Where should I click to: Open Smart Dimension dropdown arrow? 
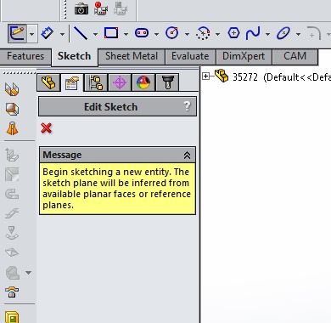(62, 34)
